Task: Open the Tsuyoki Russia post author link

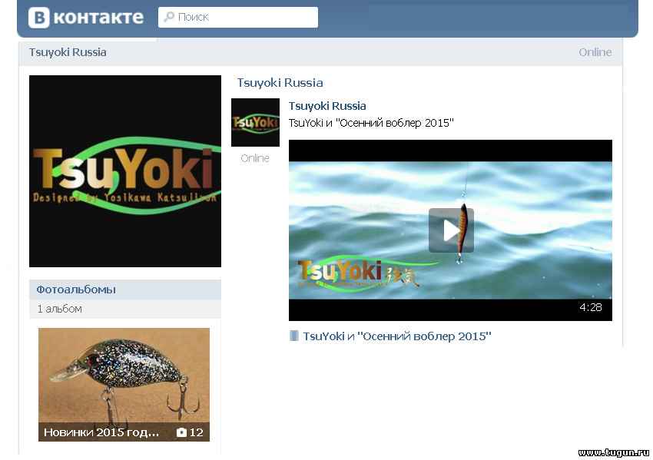Action: pyautogui.click(x=327, y=106)
